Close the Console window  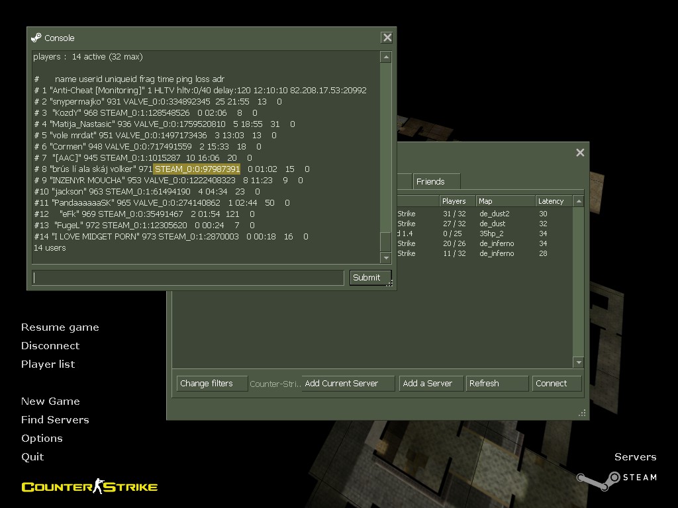click(387, 38)
